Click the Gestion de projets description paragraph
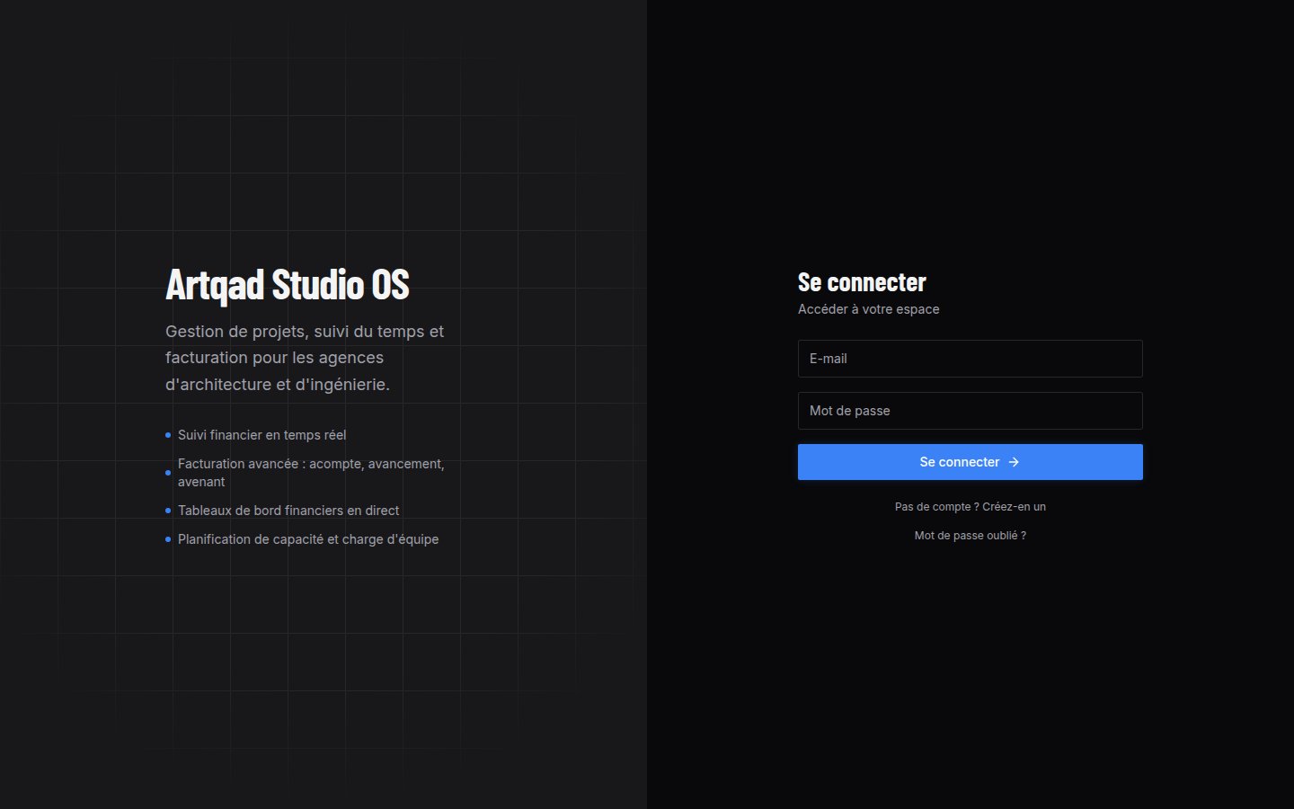Viewport: 1294px width, 809px height. click(305, 358)
